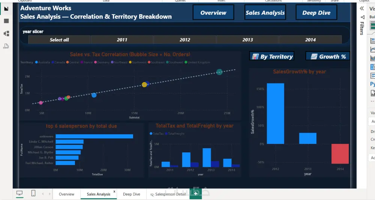Close the Sales Analysis page tab
Image resolution: width=375 pixels, height=200 pixels.
pyautogui.click(x=114, y=191)
